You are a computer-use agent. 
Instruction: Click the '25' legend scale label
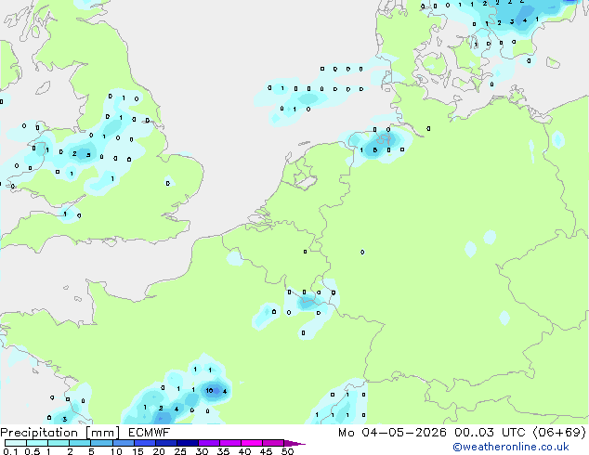(x=180, y=451)
